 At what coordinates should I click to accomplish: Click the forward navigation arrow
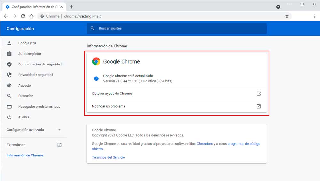click(x=14, y=16)
